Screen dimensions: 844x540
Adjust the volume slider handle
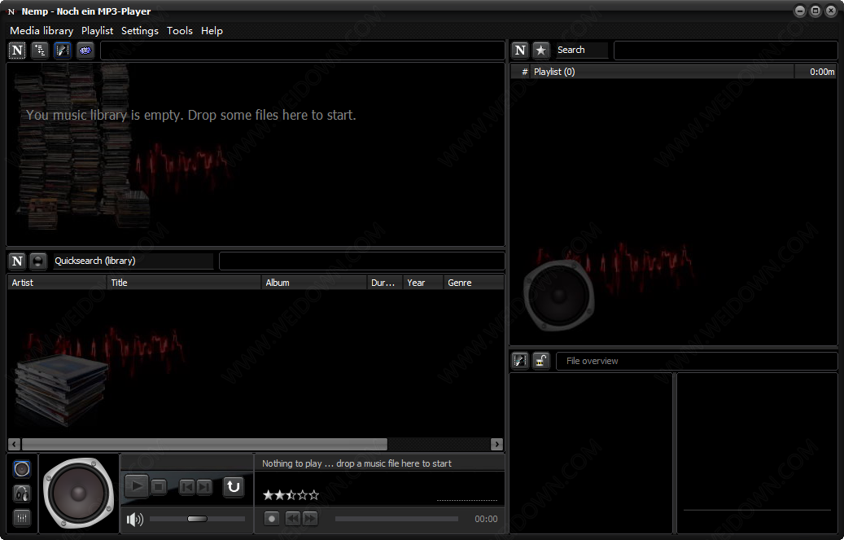pos(197,519)
